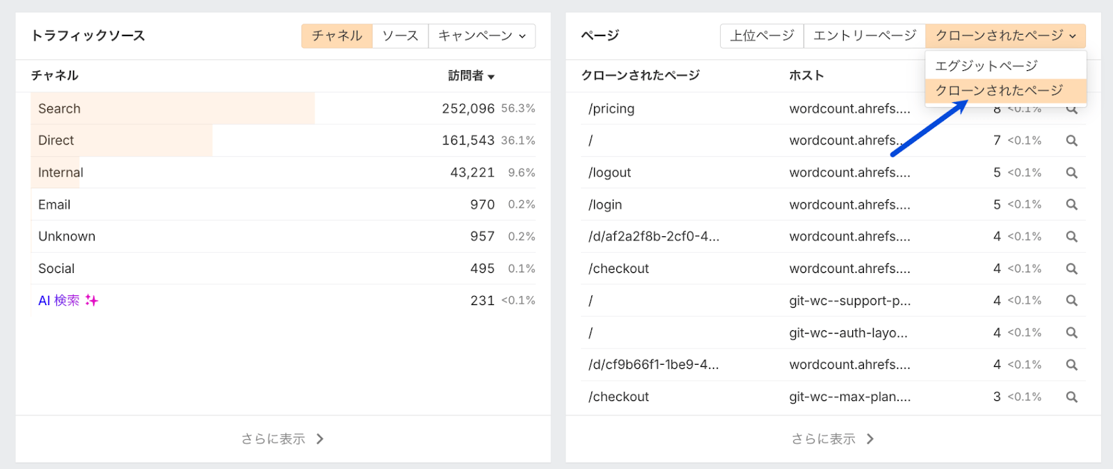The width and height of the screenshot is (1113, 469).
Task: Click magnifier icon for /d/cf9b66f1-1be9 row
Action: (1071, 365)
